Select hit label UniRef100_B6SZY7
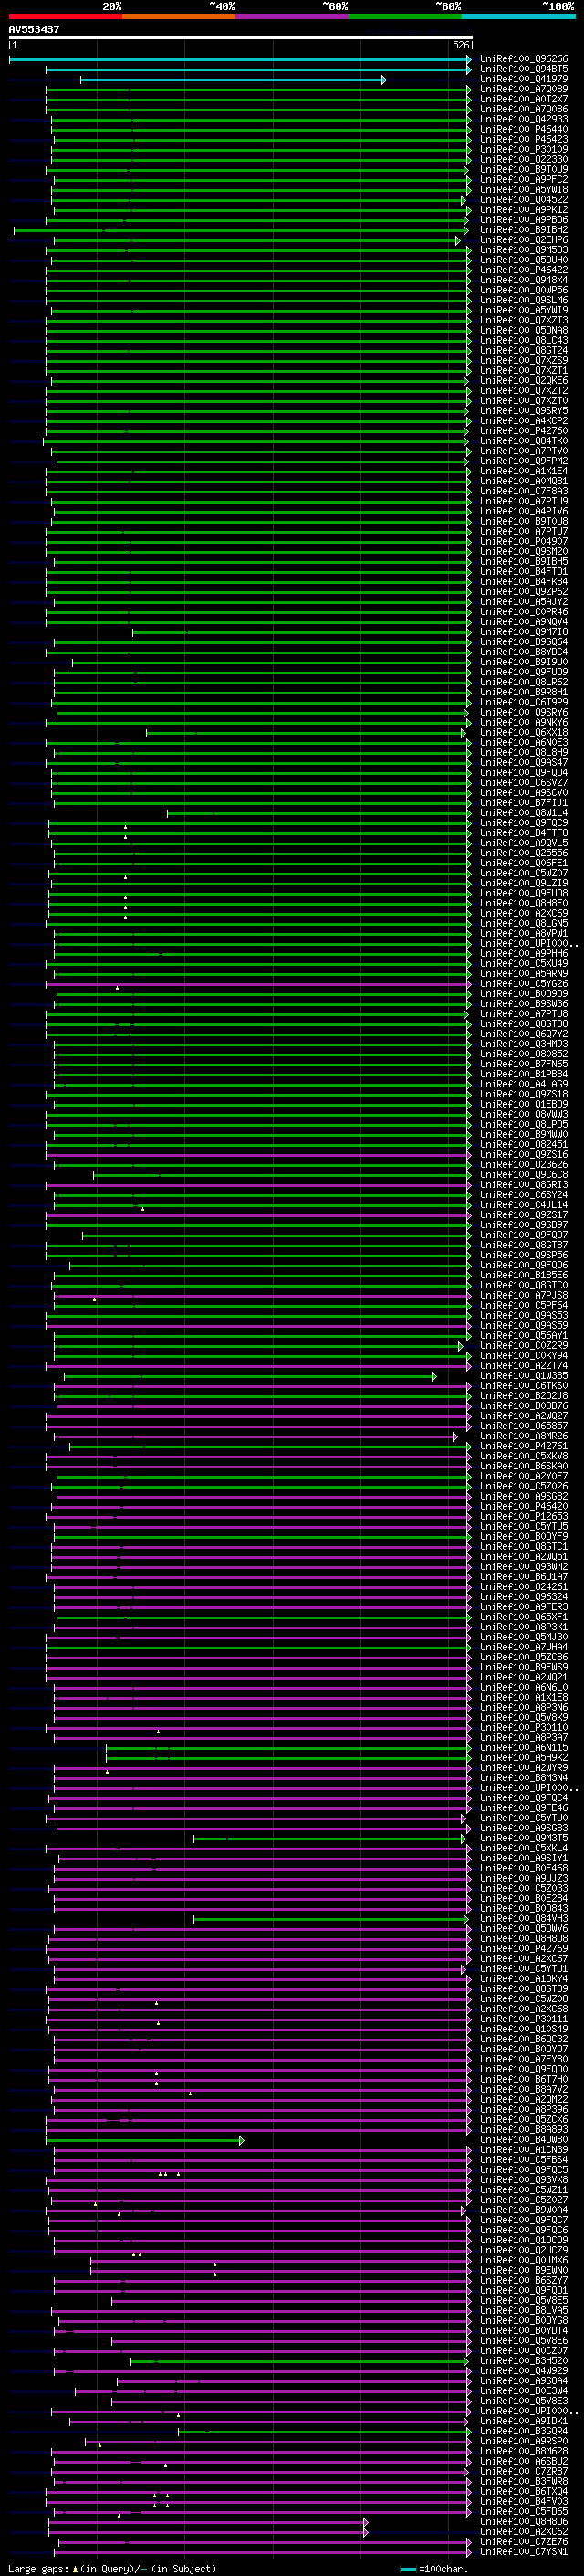584x2576 pixels. pyautogui.click(x=524, y=2280)
